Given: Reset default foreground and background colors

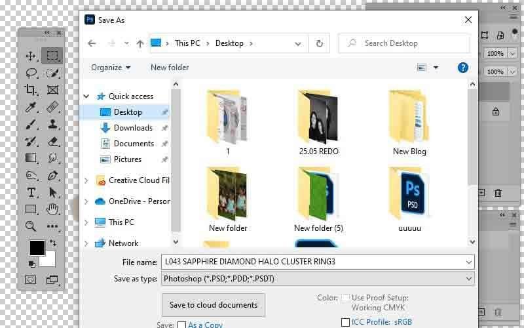Looking at the screenshot, I should 32,264.
